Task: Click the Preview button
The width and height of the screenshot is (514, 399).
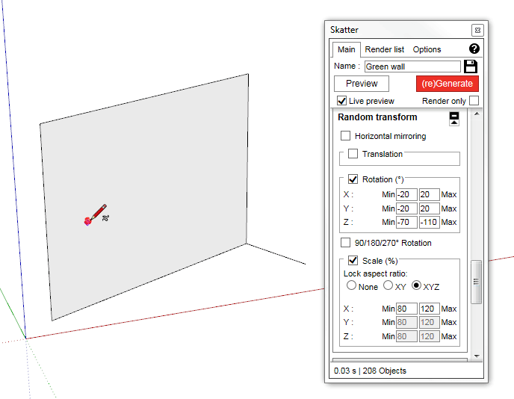Action: (x=362, y=84)
